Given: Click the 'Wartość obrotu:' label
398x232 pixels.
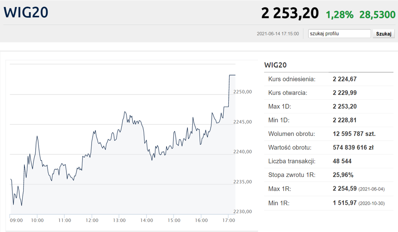Looking at the screenshot, I should coord(290,148).
